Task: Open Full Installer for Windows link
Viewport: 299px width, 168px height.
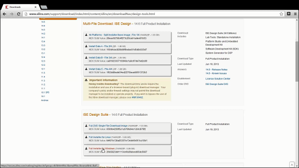Action: coord(102,148)
